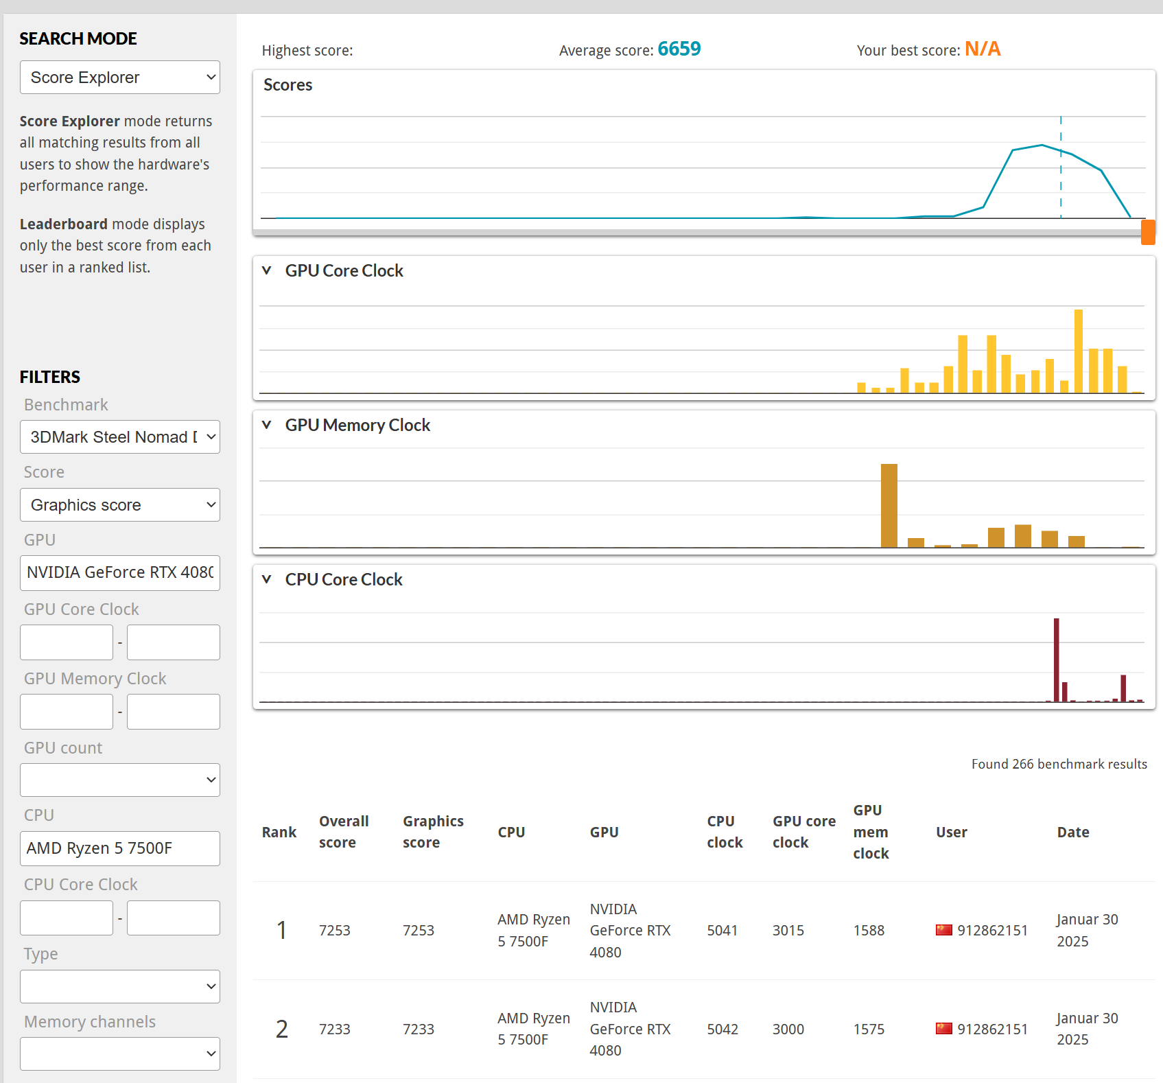The width and height of the screenshot is (1163, 1083).
Task: Click the tallest red bar in CPU Core Clock chart
Action: point(1057,660)
